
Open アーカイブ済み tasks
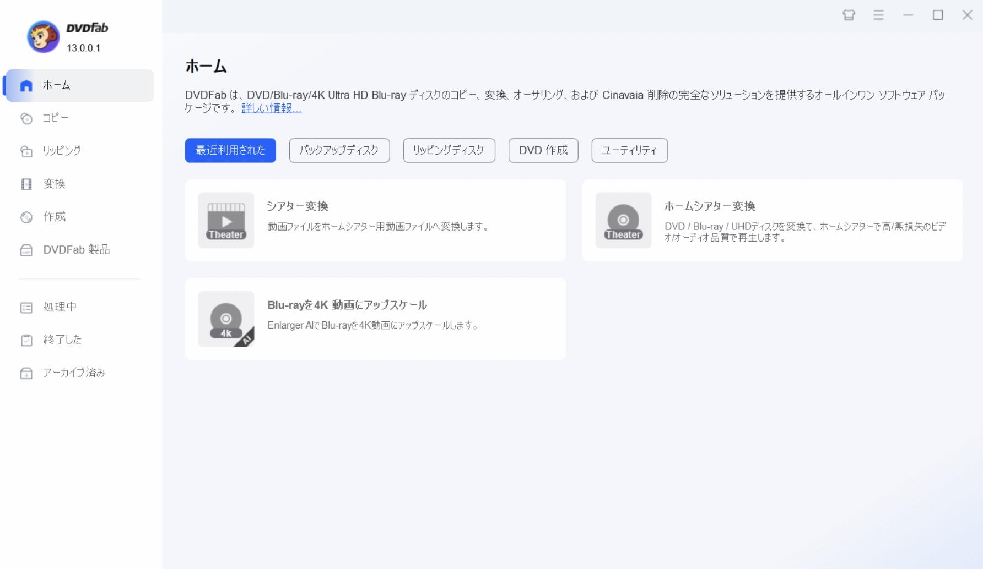(79, 373)
